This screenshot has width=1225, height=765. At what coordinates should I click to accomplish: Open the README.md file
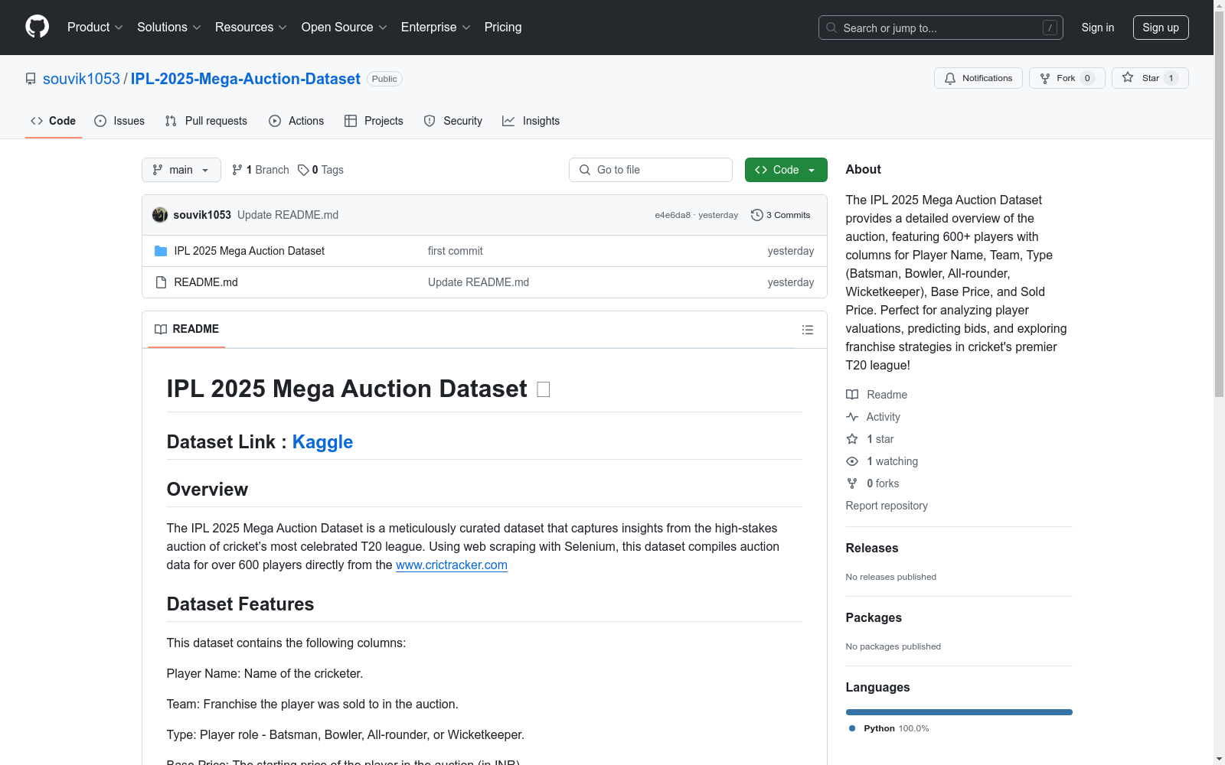click(206, 282)
